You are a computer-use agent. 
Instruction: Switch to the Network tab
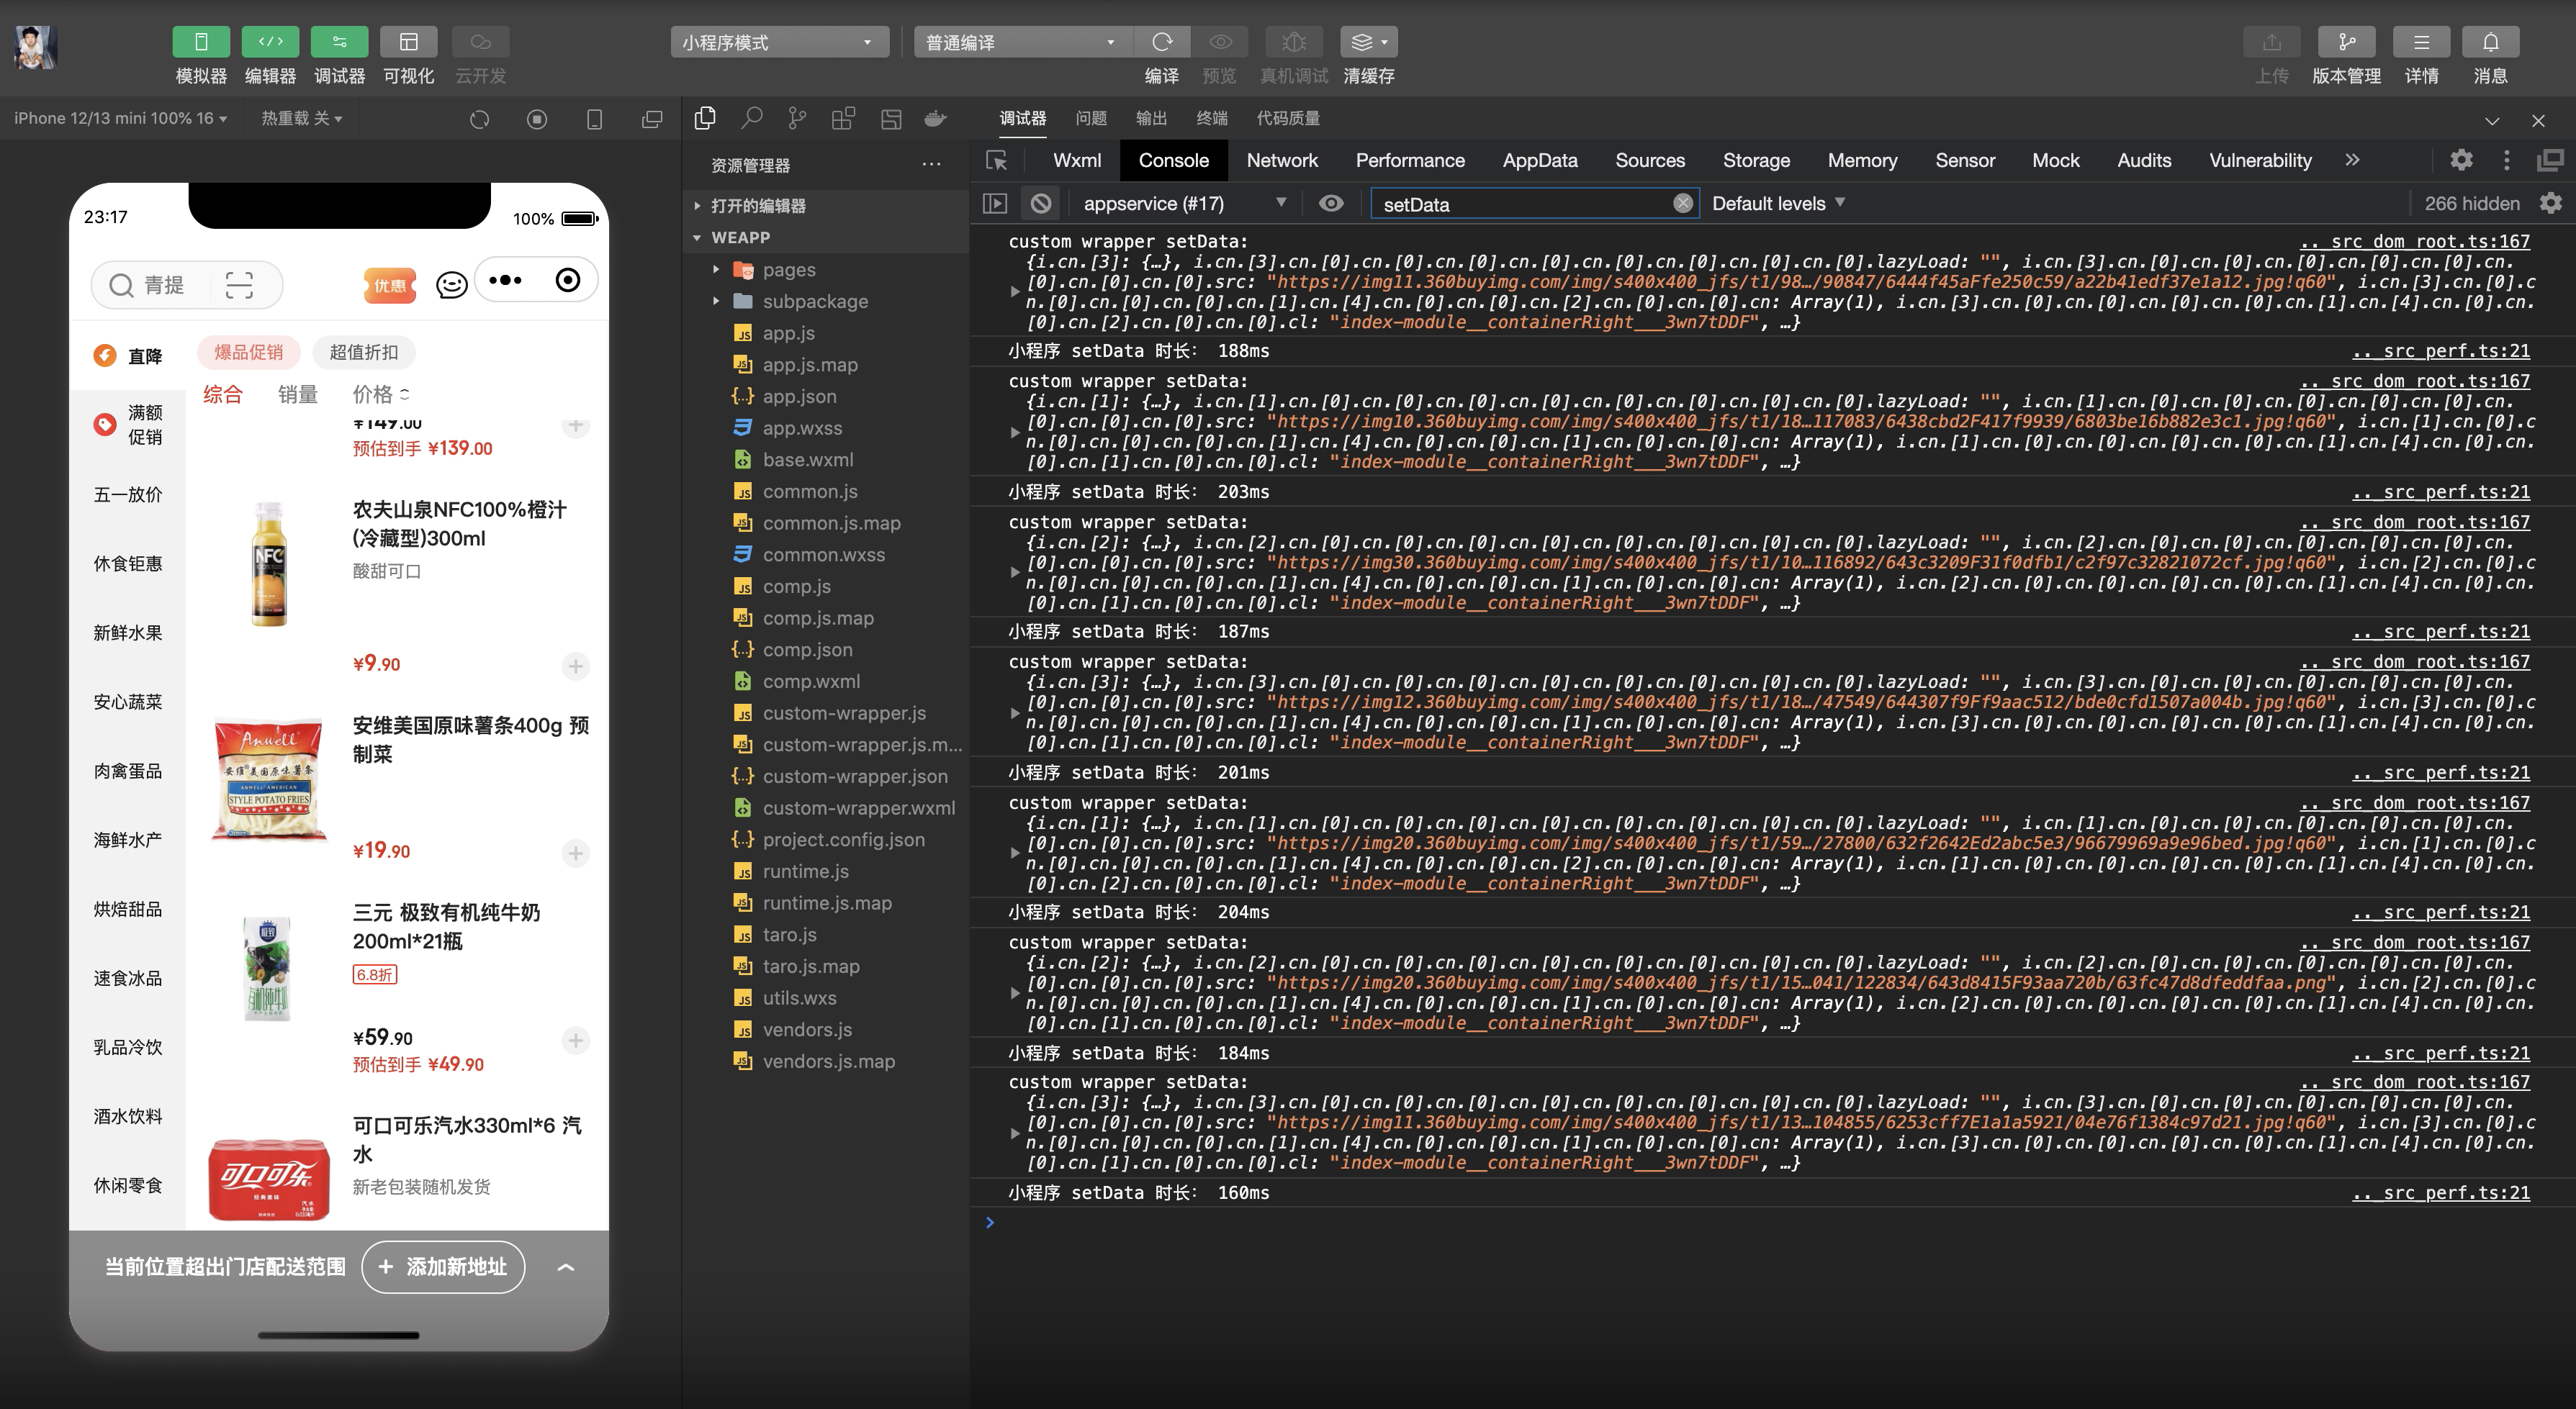[1281, 161]
